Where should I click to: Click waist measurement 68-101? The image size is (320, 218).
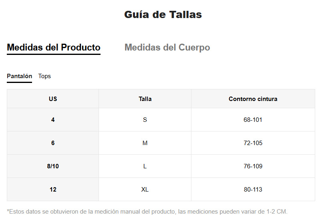(253, 120)
